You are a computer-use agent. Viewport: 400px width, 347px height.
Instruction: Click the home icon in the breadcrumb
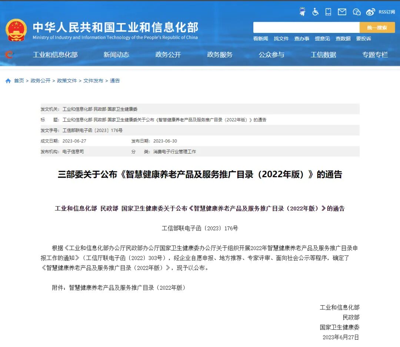[7, 80]
